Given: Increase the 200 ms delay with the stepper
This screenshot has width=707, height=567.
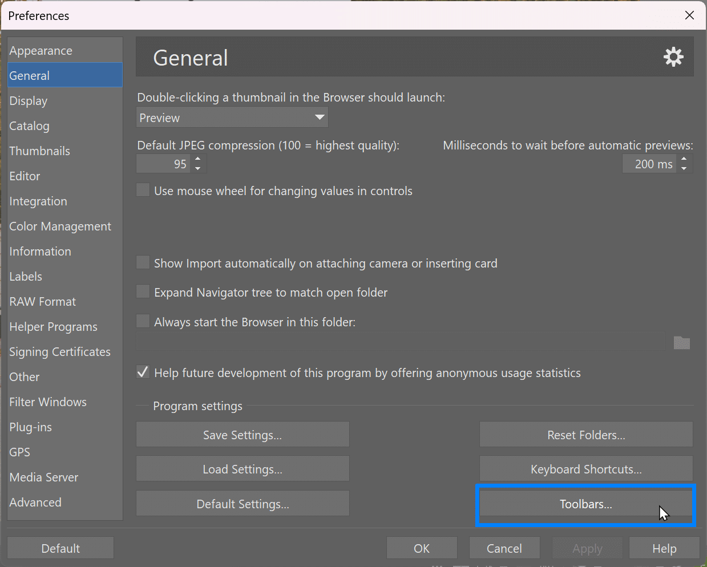Looking at the screenshot, I should 684,160.
